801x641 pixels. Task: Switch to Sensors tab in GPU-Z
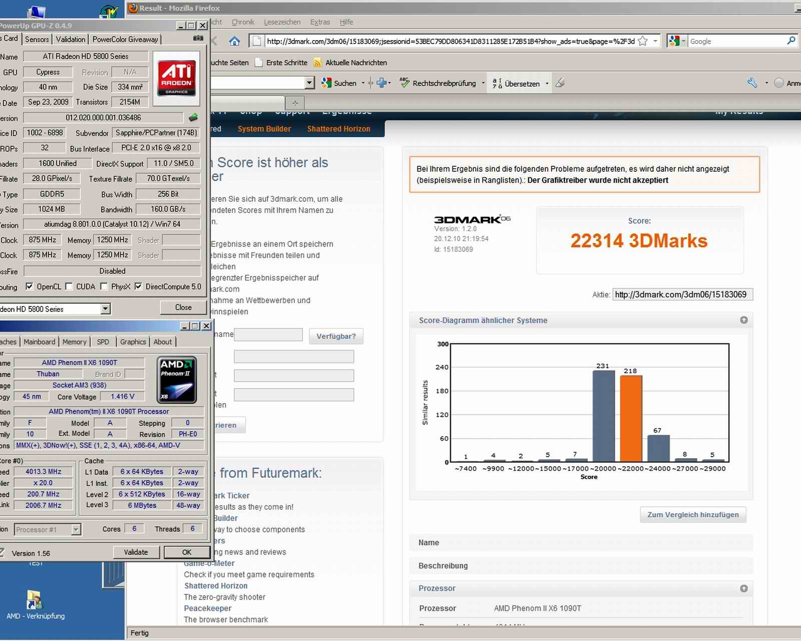(x=37, y=39)
